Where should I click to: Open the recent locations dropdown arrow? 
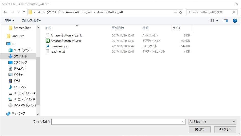tap(19, 12)
